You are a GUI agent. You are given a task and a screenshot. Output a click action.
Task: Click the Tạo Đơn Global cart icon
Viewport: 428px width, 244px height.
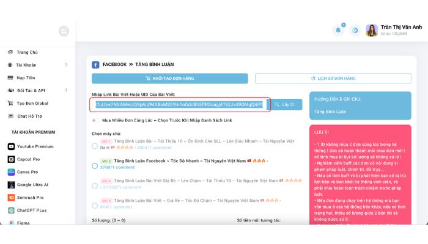[x=10, y=103]
